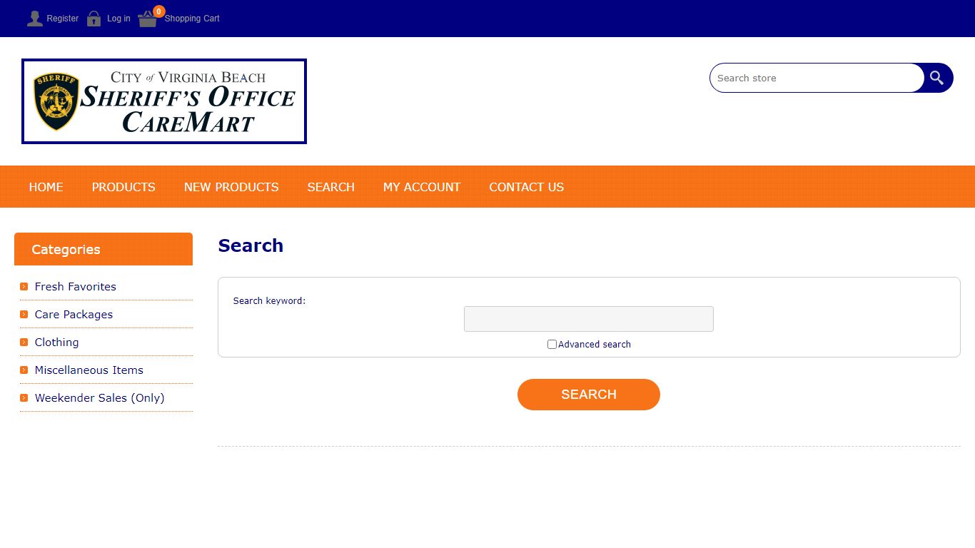The image size is (975, 548).
Task: Go to the HOME menu item
Action: click(46, 187)
